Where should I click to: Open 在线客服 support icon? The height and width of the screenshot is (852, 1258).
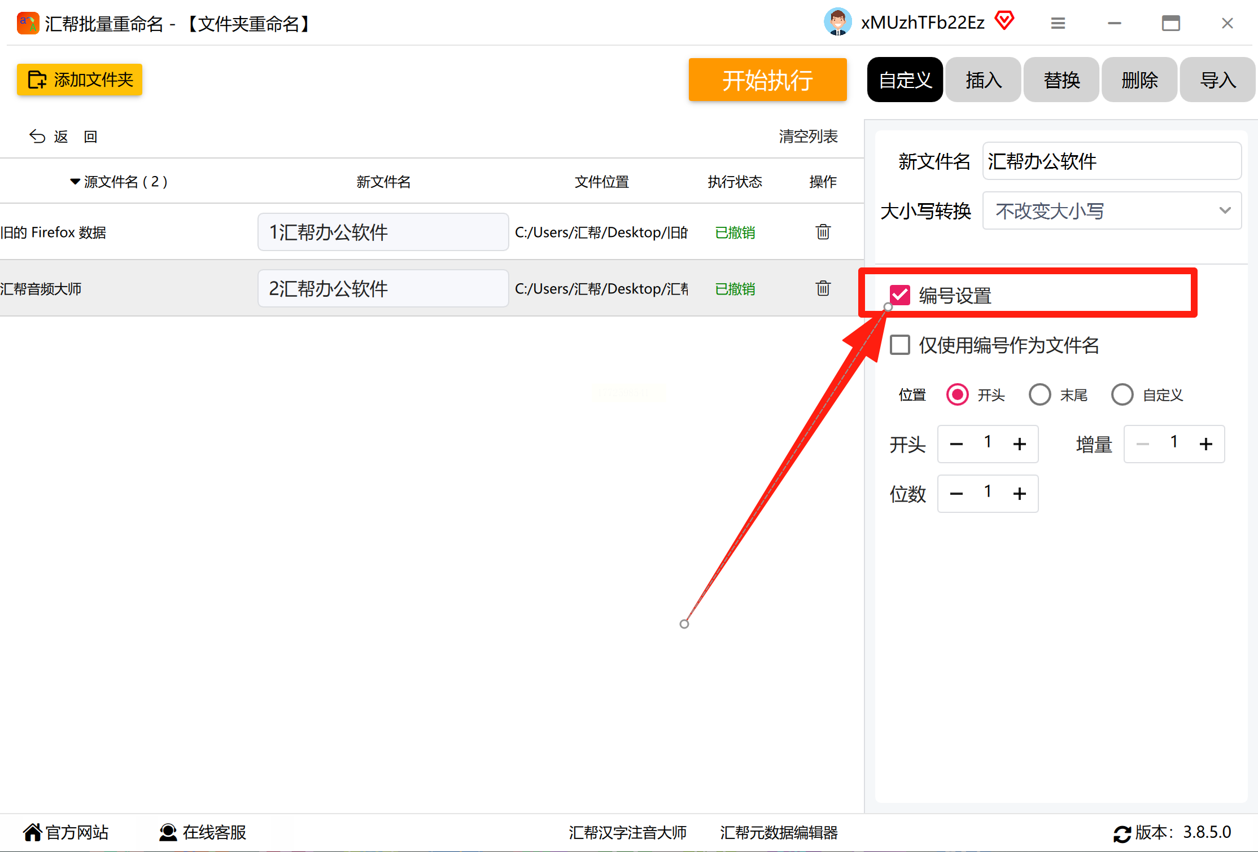point(168,832)
